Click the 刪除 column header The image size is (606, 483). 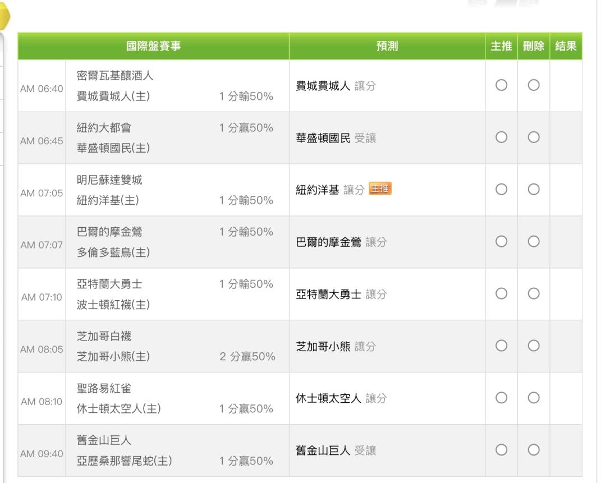coord(534,46)
